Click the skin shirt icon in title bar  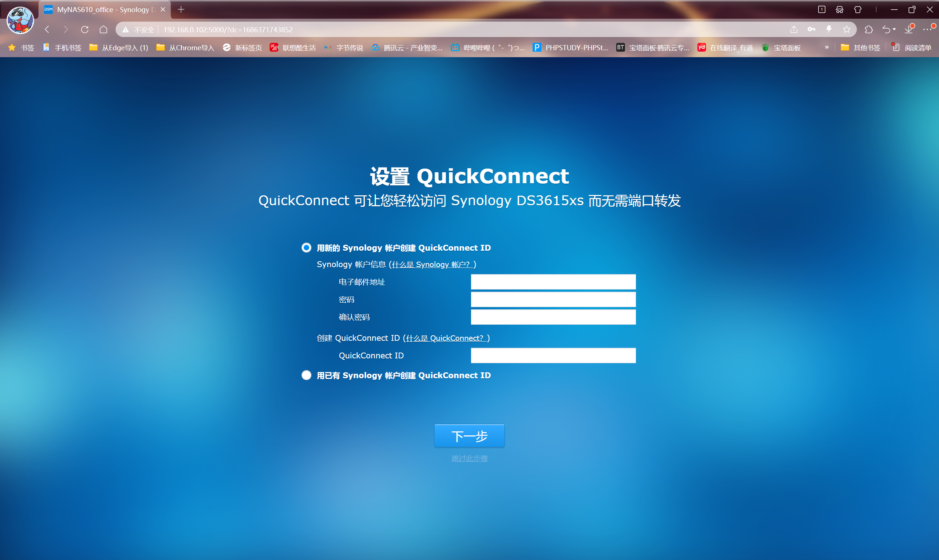[858, 10]
